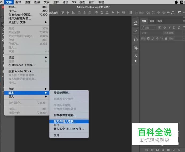Click the align right edges icon
185x152 pixels.
click(x=90, y=12)
